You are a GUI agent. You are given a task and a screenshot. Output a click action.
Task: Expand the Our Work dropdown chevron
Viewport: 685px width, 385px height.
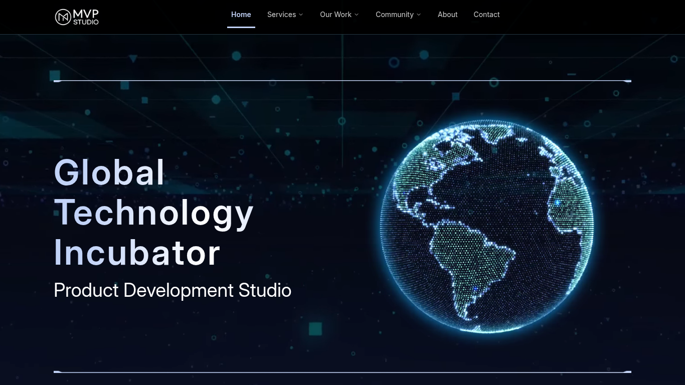(357, 15)
